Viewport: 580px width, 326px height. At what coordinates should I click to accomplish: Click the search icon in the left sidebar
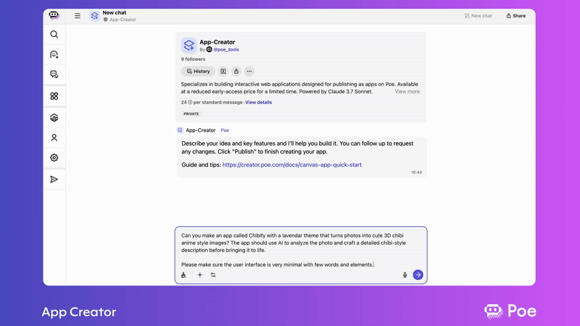click(x=54, y=34)
